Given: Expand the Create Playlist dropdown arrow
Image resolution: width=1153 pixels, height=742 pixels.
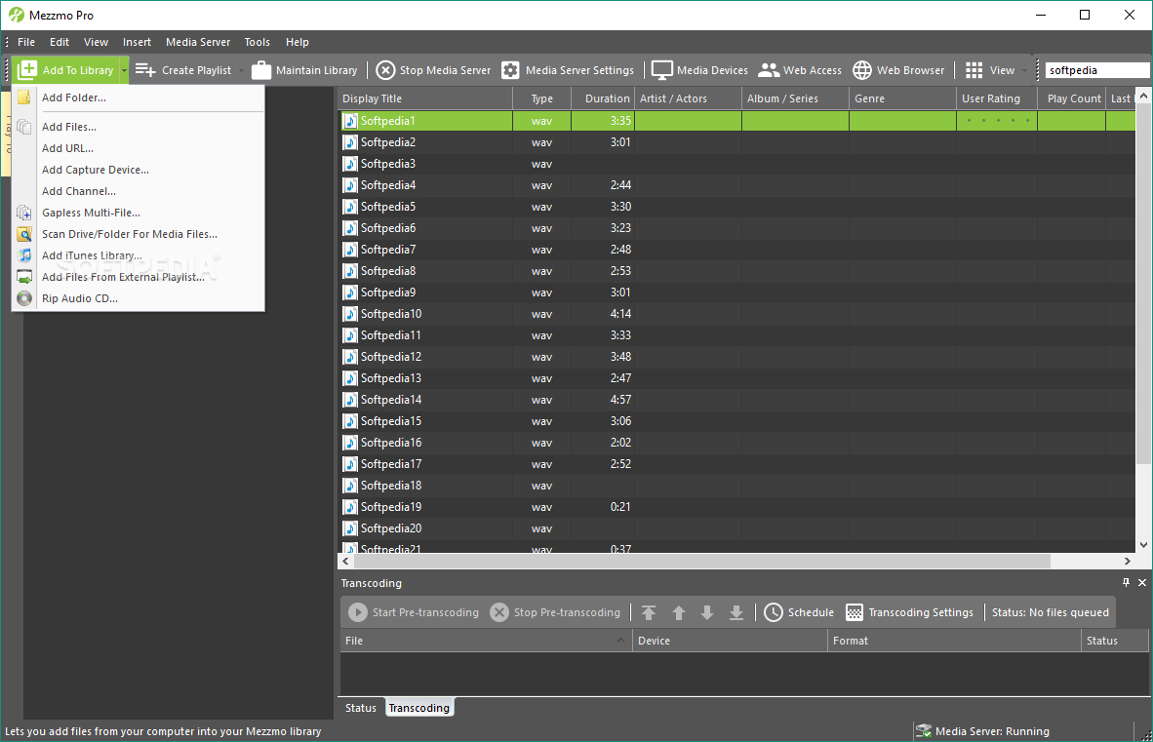Looking at the screenshot, I should tap(241, 70).
